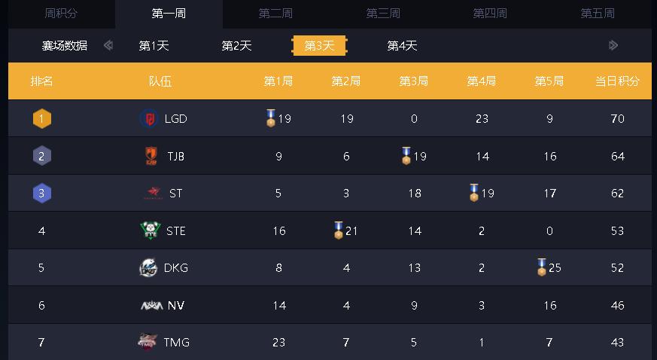Image resolution: width=657 pixels, height=360 pixels.
Task: Click the TMG team logo icon
Action: [148, 342]
